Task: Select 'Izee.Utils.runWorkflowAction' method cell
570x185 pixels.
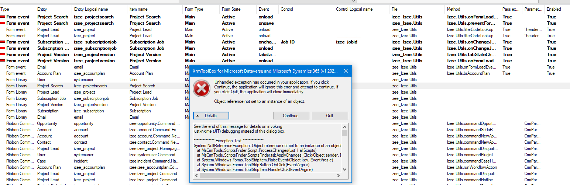Action: (x=472, y=167)
